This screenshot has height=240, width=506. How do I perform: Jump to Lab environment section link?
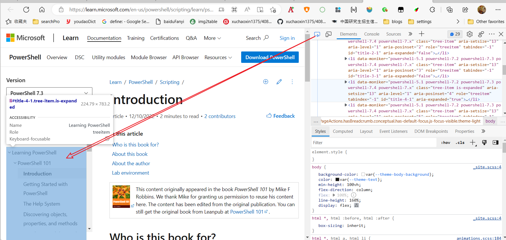[131, 173]
